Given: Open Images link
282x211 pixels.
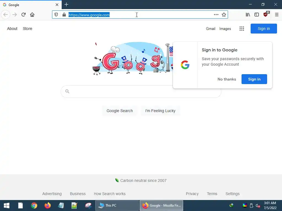Looking at the screenshot, I should click(225, 29).
